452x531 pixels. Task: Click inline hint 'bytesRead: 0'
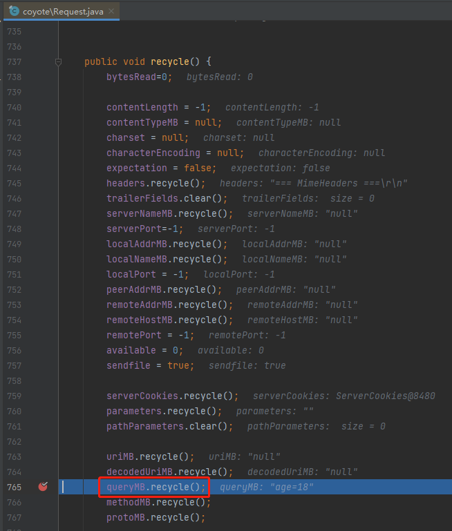pos(220,77)
